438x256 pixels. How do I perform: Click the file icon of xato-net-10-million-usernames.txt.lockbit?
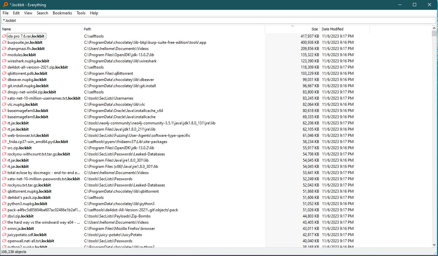(4, 98)
